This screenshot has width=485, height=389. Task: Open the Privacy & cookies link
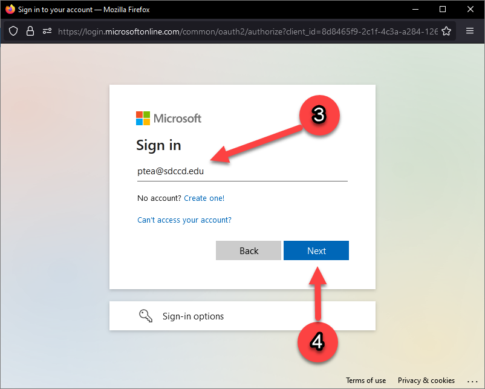click(x=426, y=381)
